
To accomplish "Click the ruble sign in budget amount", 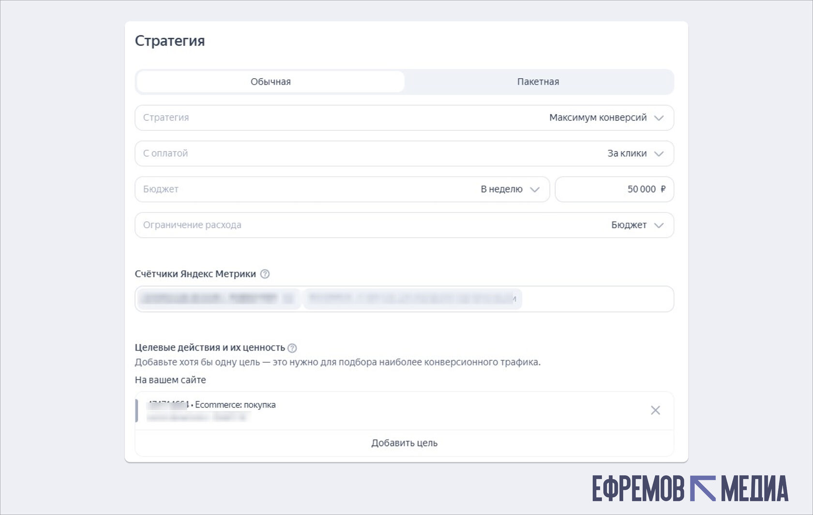I will point(663,189).
